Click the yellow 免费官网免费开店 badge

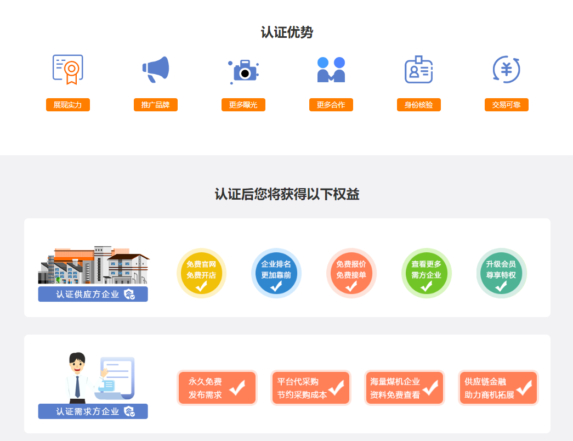click(x=201, y=273)
